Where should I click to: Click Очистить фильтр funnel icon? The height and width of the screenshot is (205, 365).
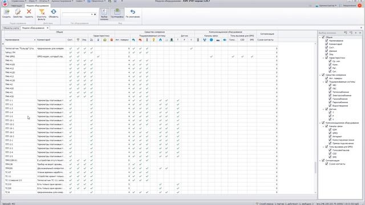click(x=42, y=12)
